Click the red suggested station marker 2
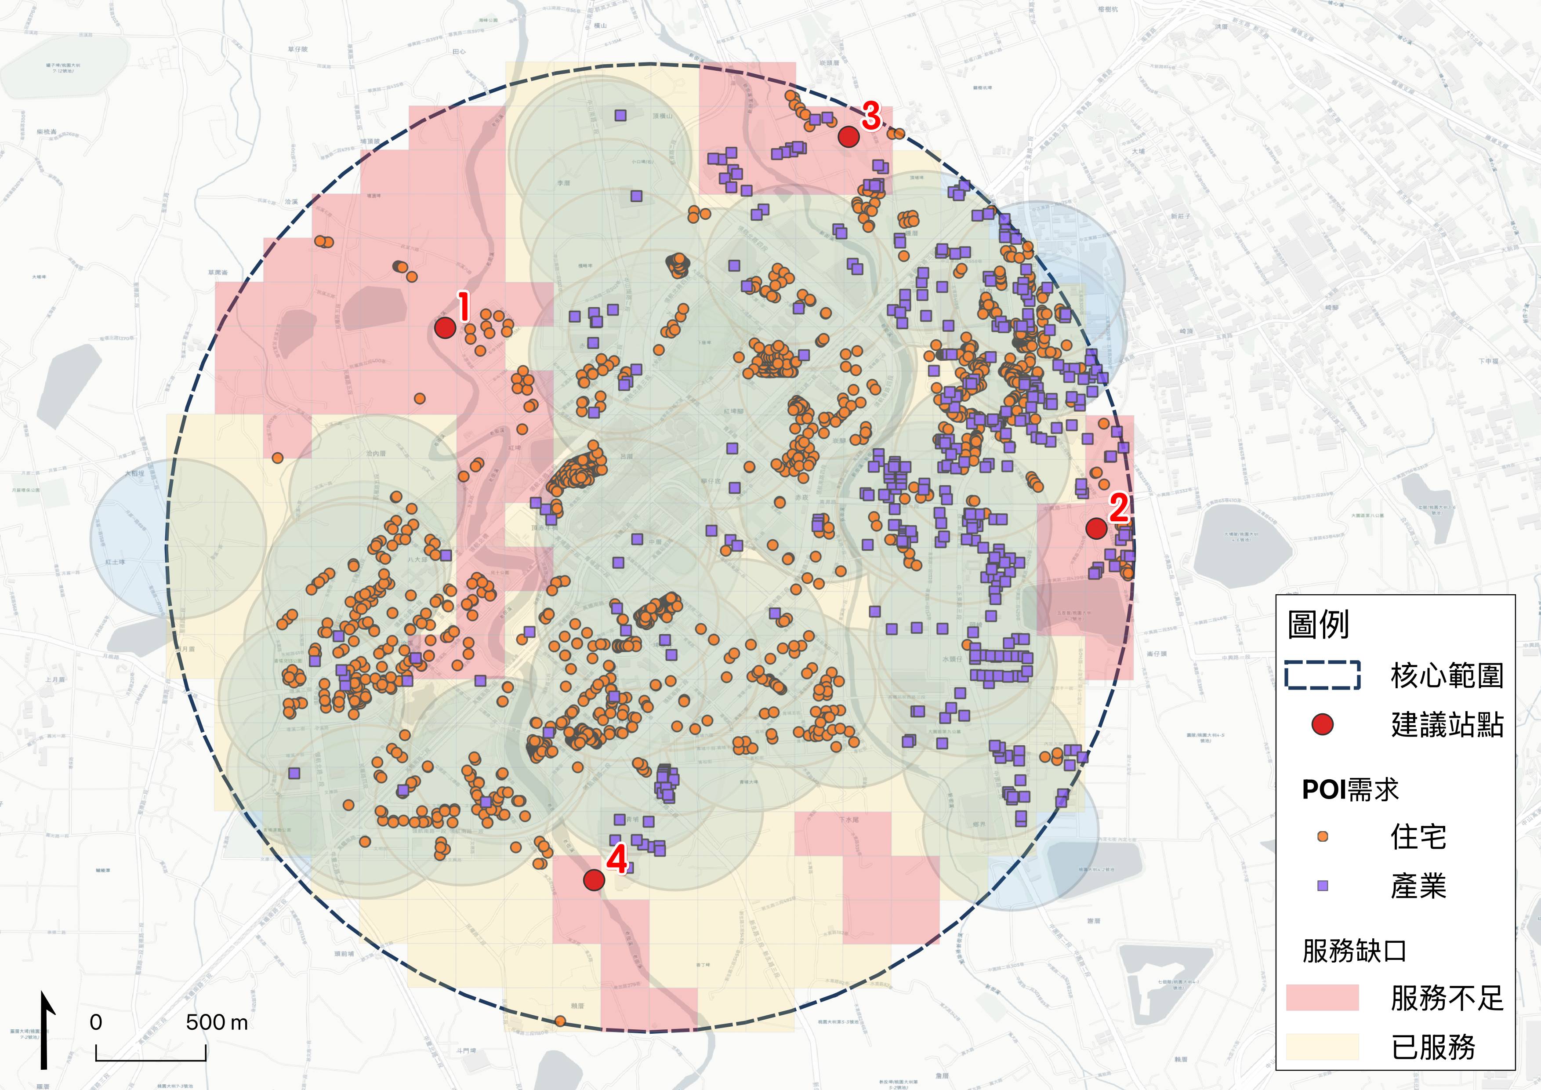Viewport: 1541px width, 1090px height. tap(1096, 528)
